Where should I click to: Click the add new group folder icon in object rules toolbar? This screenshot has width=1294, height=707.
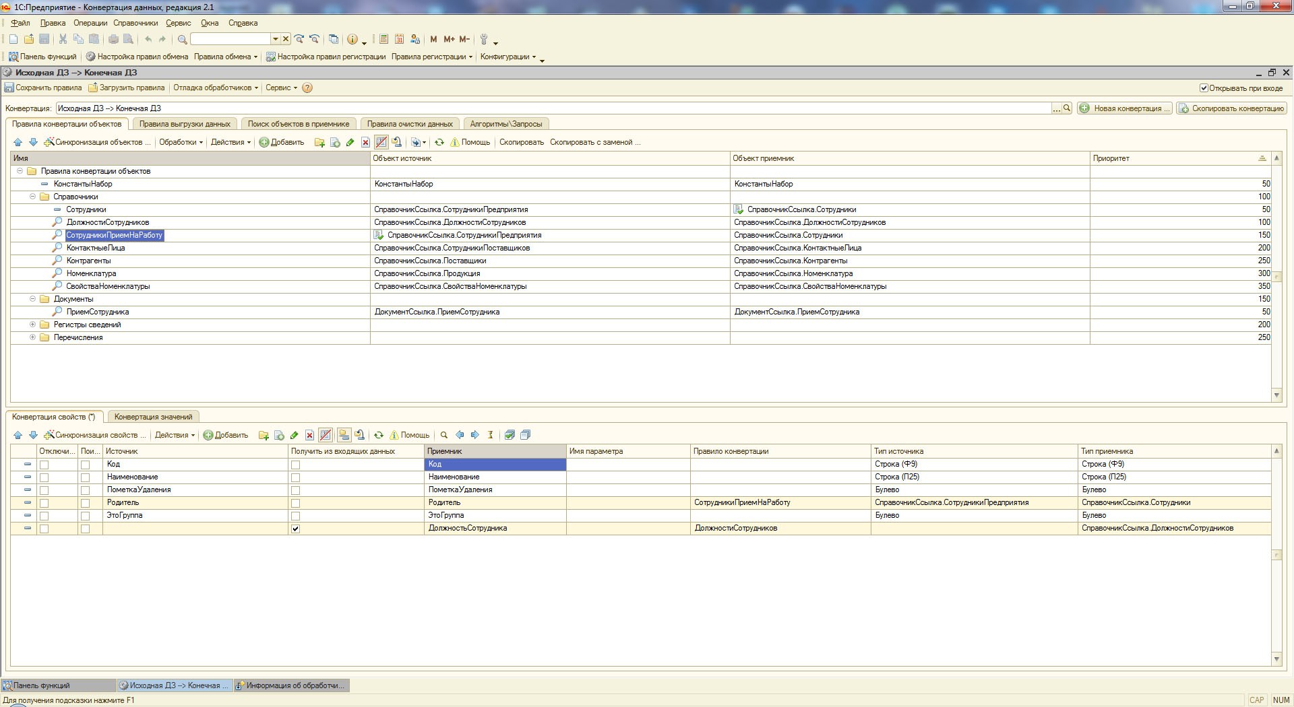[319, 142]
